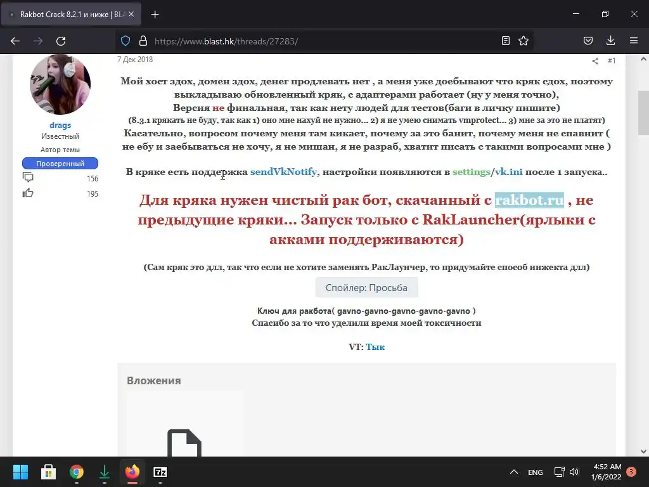Close the Rakbot Crack tab
The width and height of the screenshot is (649, 487).
[131, 14]
